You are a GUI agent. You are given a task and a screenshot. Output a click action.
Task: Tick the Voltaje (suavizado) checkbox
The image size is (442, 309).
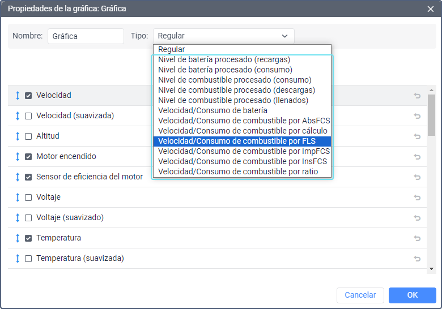(28, 218)
